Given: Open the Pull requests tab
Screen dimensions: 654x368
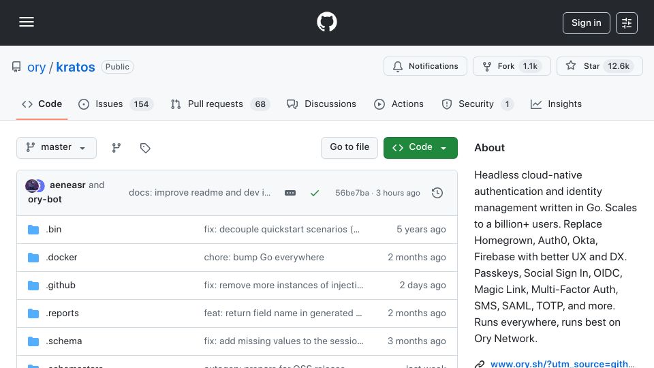Looking at the screenshot, I should (220, 104).
